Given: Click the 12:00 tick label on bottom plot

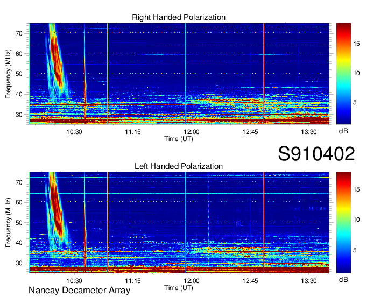Looking at the screenshot, I should [192, 281].
